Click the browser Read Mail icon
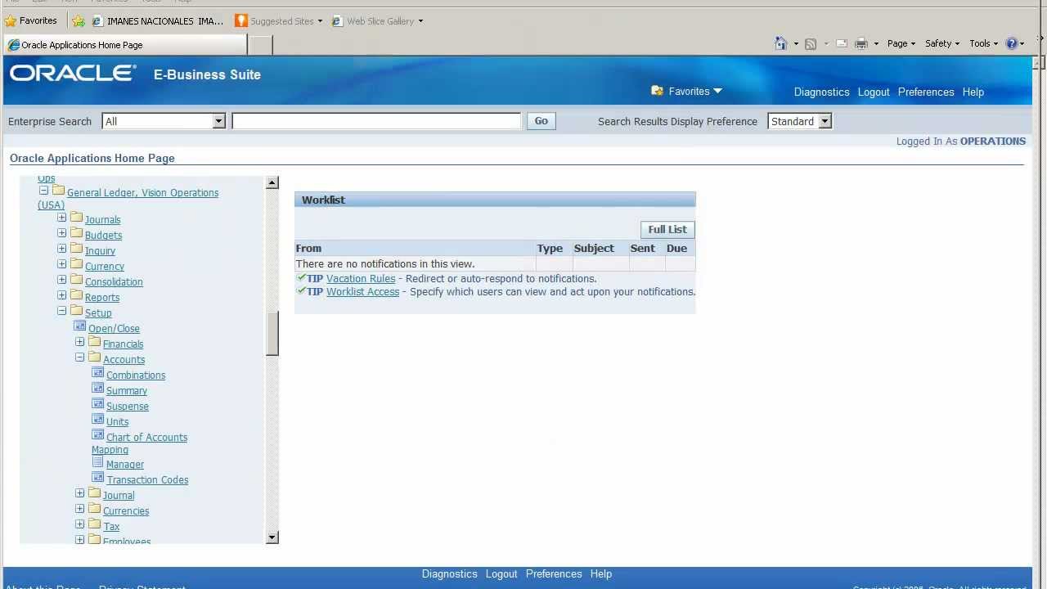1047x589 pixels. (842, 43)
